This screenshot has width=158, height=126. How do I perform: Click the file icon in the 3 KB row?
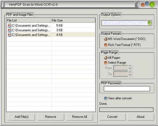(x=9, y=30)
